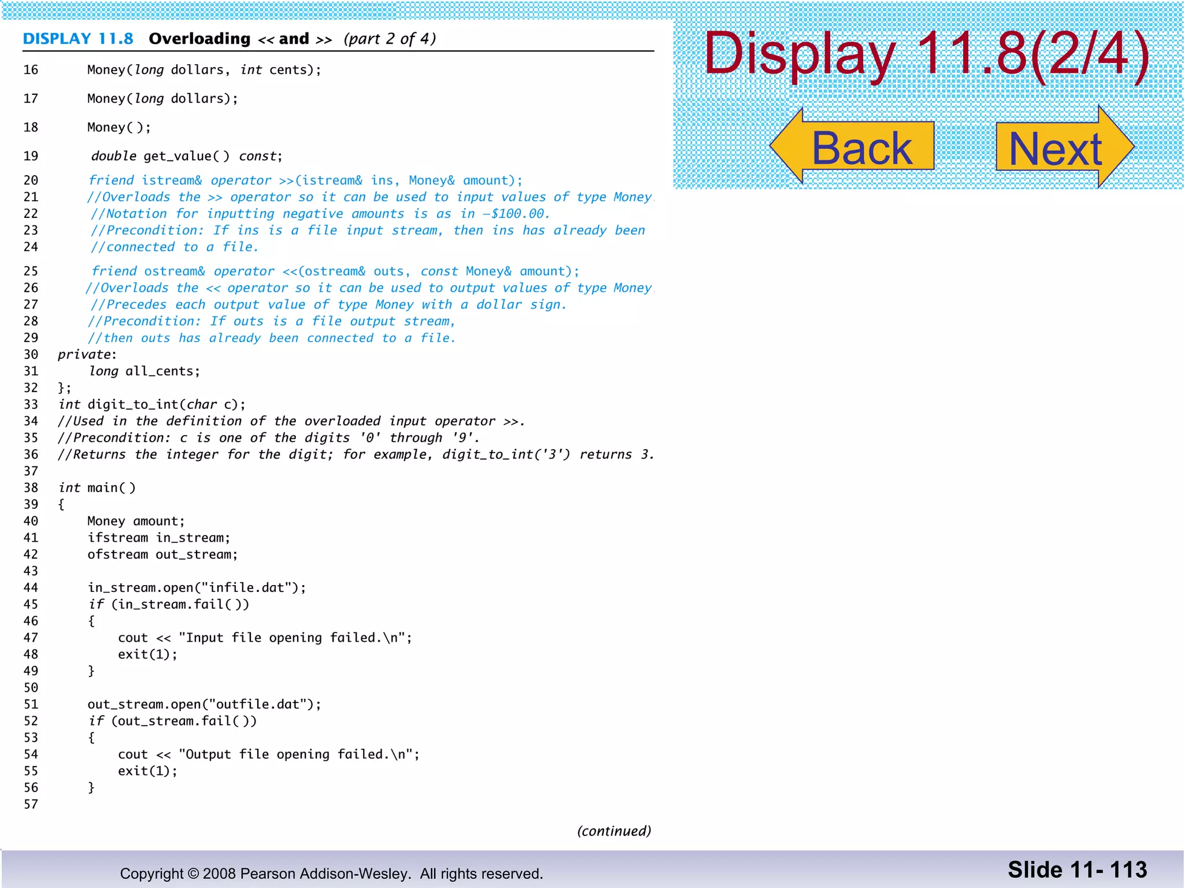The height and width of the screenshot is (888, 1184).
Task: Click 'int digit_to_int(char c);' declaration
Action: tap(152, 405)
